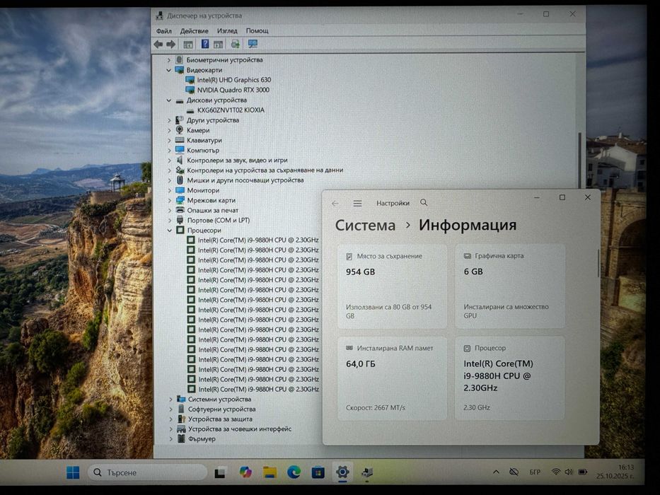The height and width of the screenshot is (495, 660).
Task: Launch Microsoft Edge from the taskbar
Action: coord(294,472)
